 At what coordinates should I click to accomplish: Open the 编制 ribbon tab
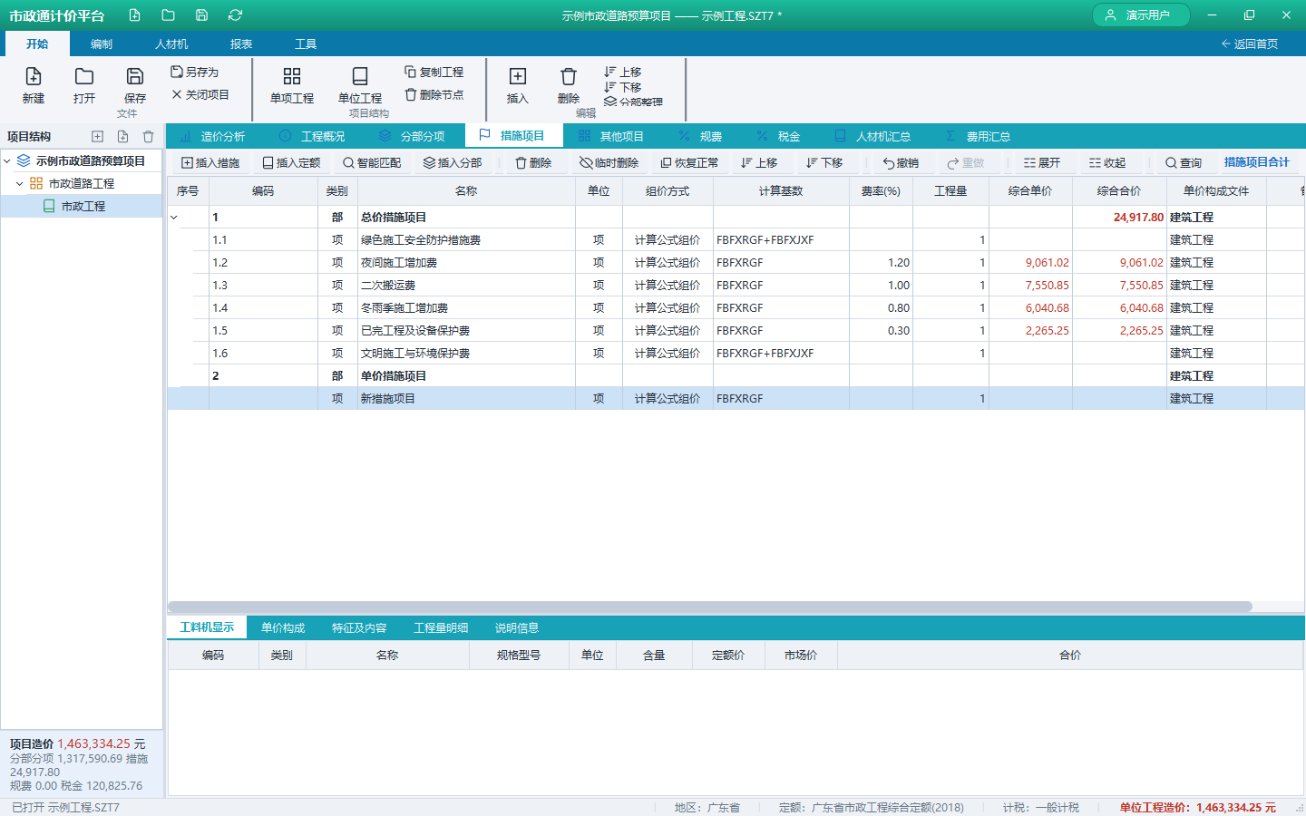tap(102, 44)
